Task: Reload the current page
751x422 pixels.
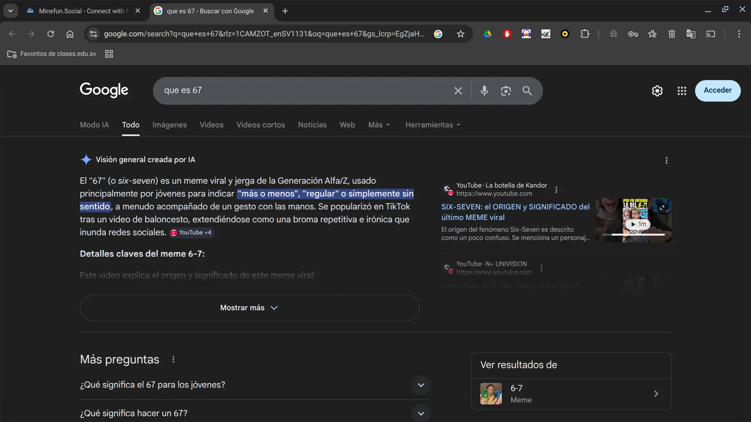Action: [50, 34]
